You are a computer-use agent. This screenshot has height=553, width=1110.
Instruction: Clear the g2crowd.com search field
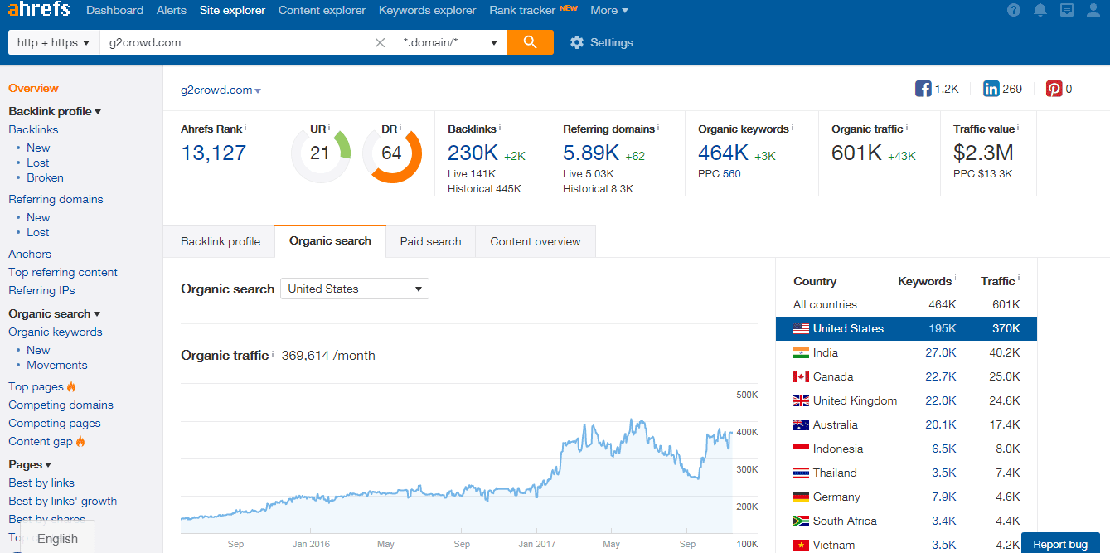click(x=380, y=42)
